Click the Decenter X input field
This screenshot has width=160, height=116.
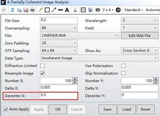[x=59, y=96]
